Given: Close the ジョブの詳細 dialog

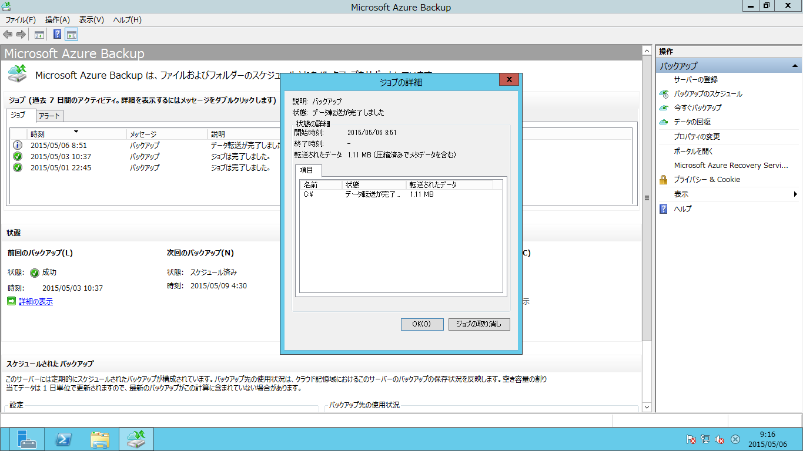Looking at the screenshot, I should [509, 80].
